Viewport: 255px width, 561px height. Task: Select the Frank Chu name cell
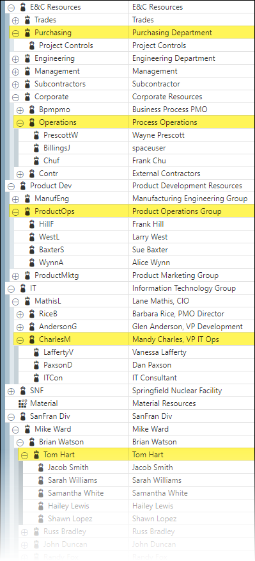pos(192,161)
